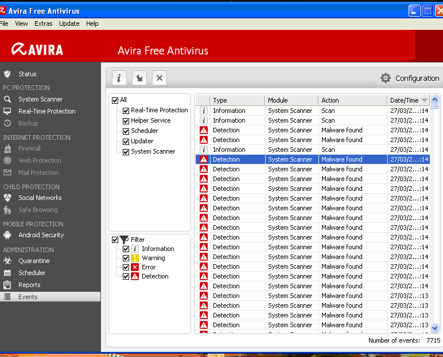Image resolution: width=443 pixels, height=357 pixels.
Task: Click the Social Networks icon
Action: 7,198
